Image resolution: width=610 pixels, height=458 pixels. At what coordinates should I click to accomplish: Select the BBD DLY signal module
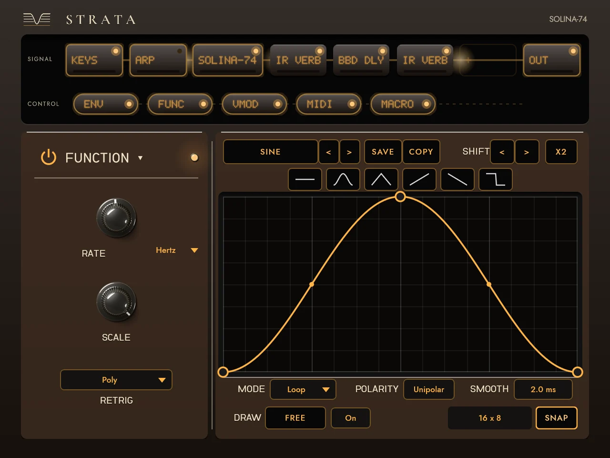(361, 60)
